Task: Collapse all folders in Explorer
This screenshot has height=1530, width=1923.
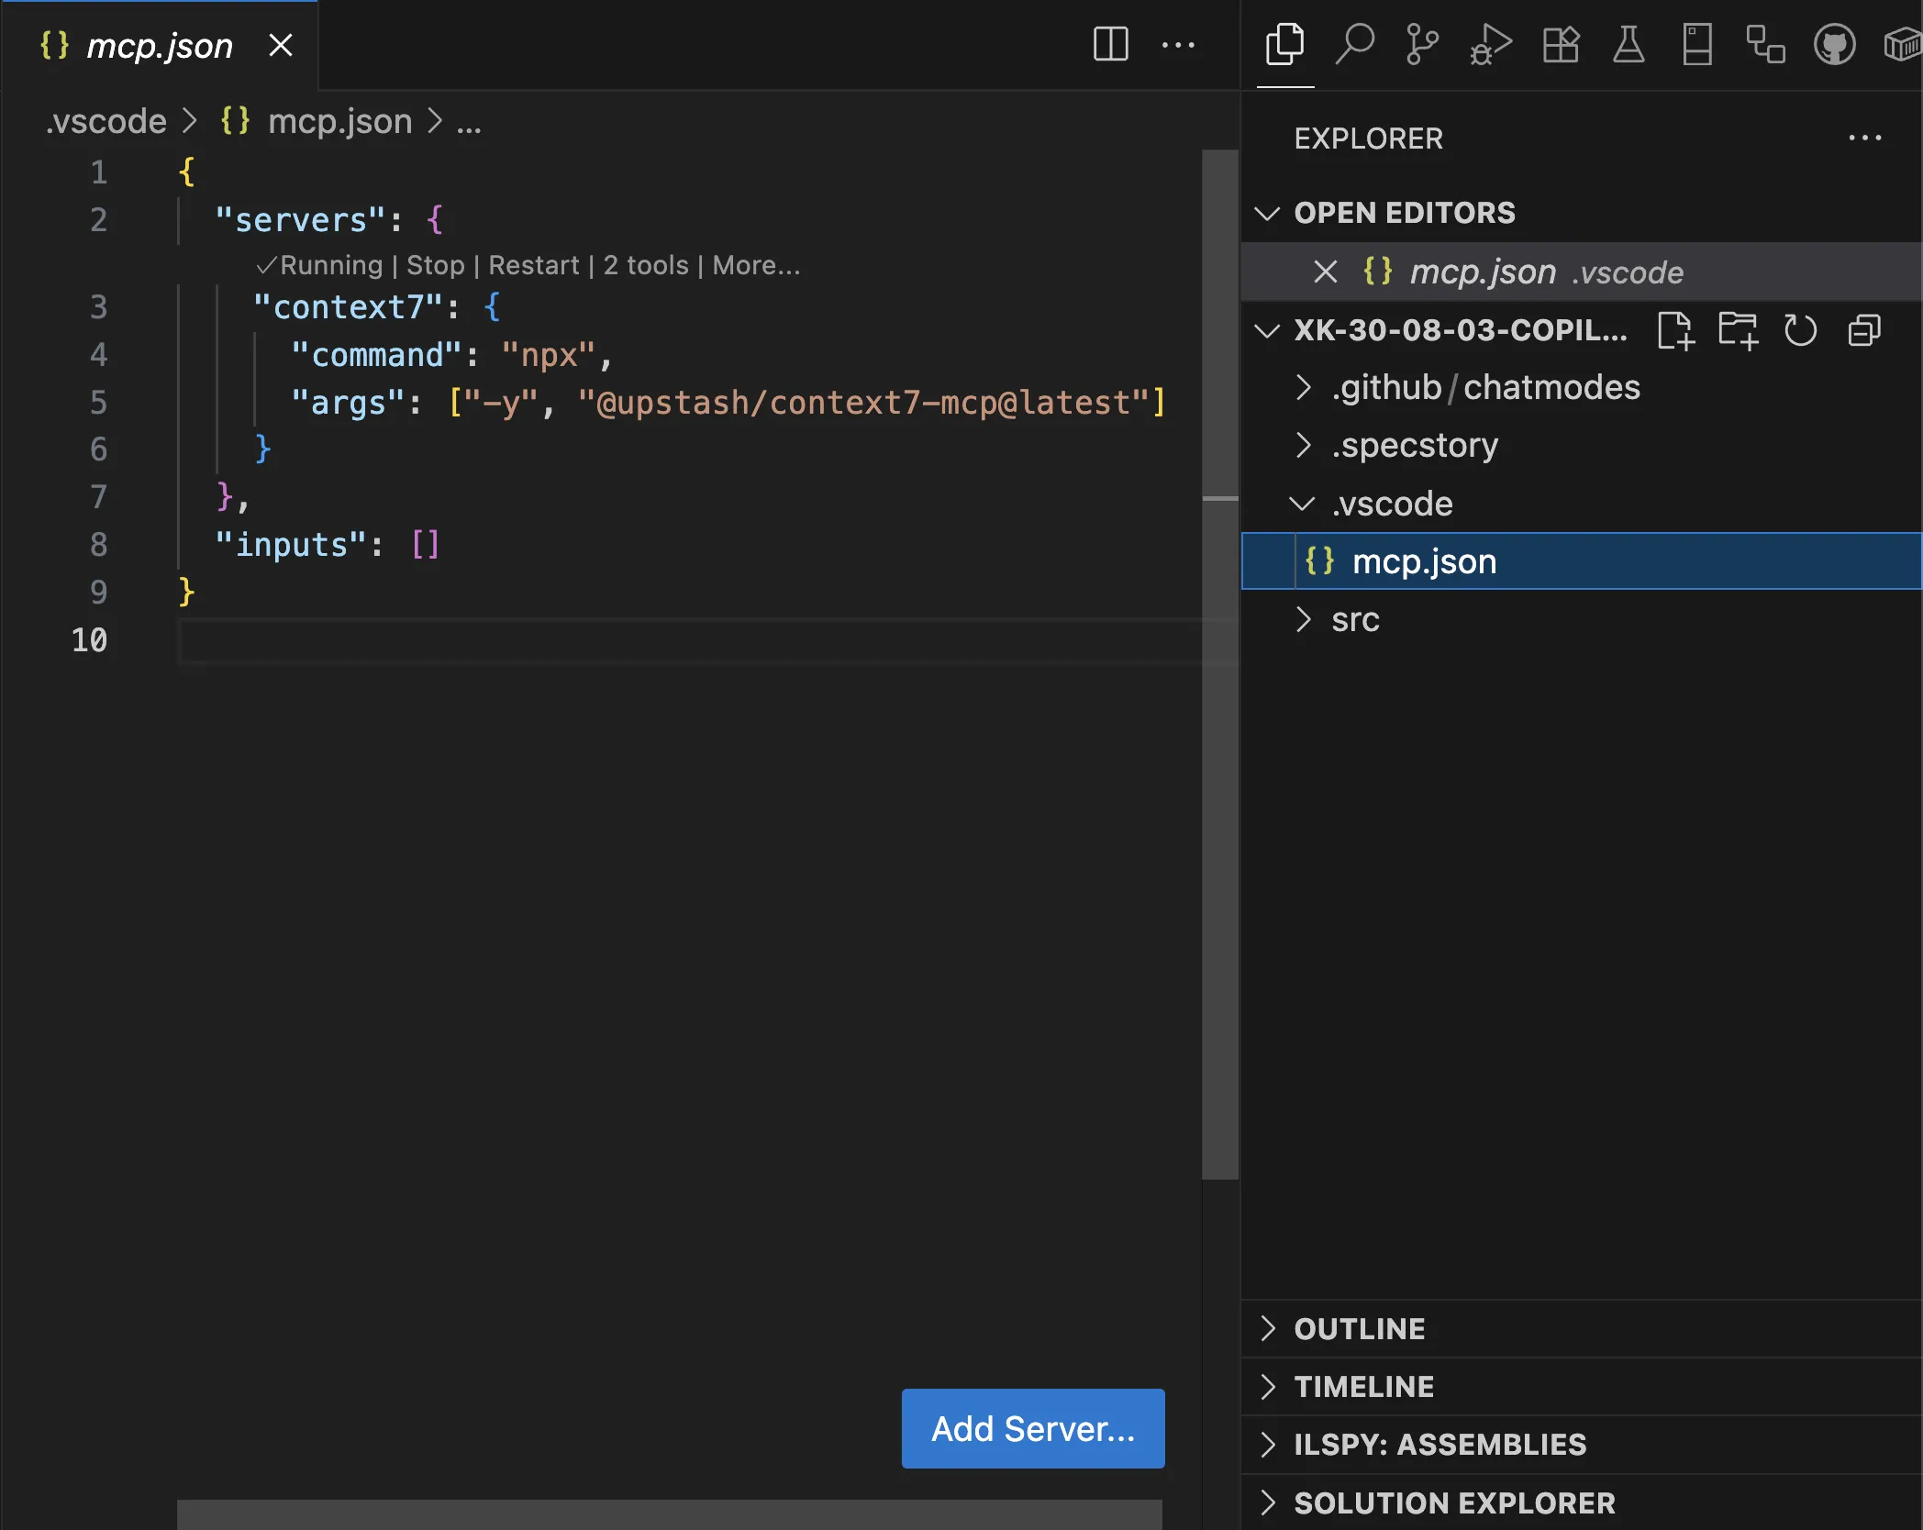Action: coord(1863,330)
